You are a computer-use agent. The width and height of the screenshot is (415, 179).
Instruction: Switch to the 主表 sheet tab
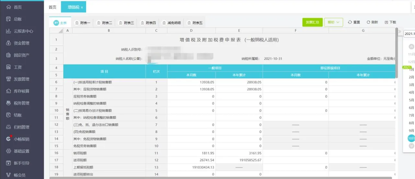60,23
